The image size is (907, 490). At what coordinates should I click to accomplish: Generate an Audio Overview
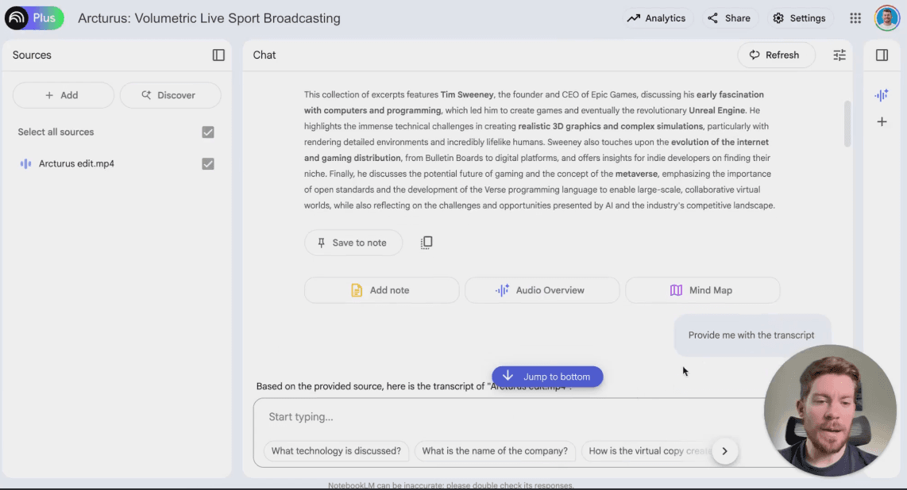[x=542, y=290]
